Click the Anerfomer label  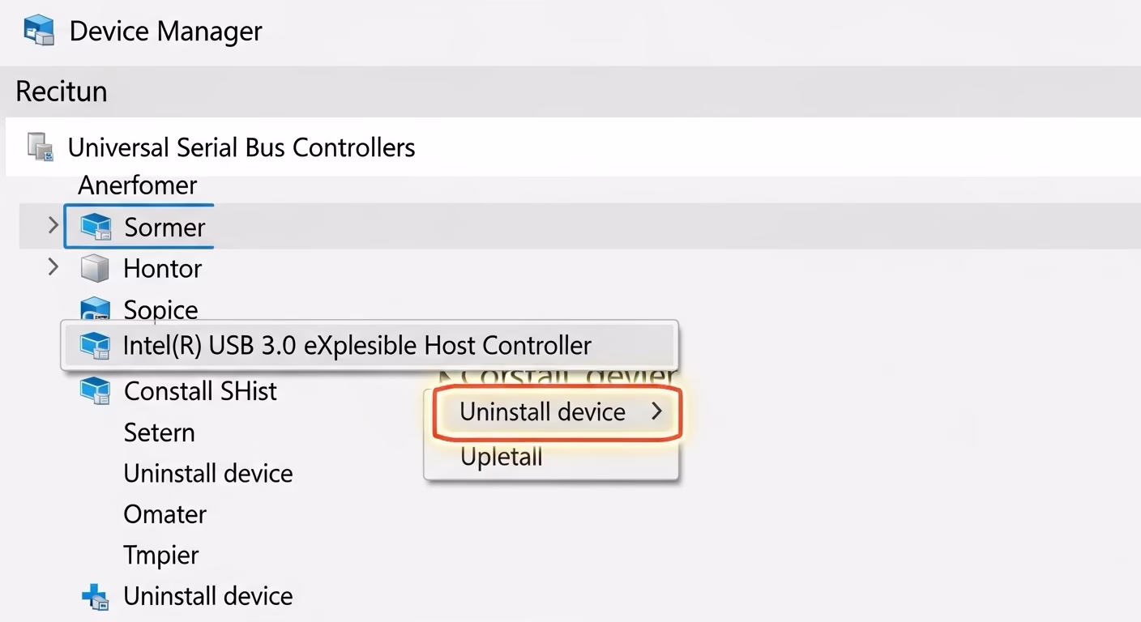[138, 185]
